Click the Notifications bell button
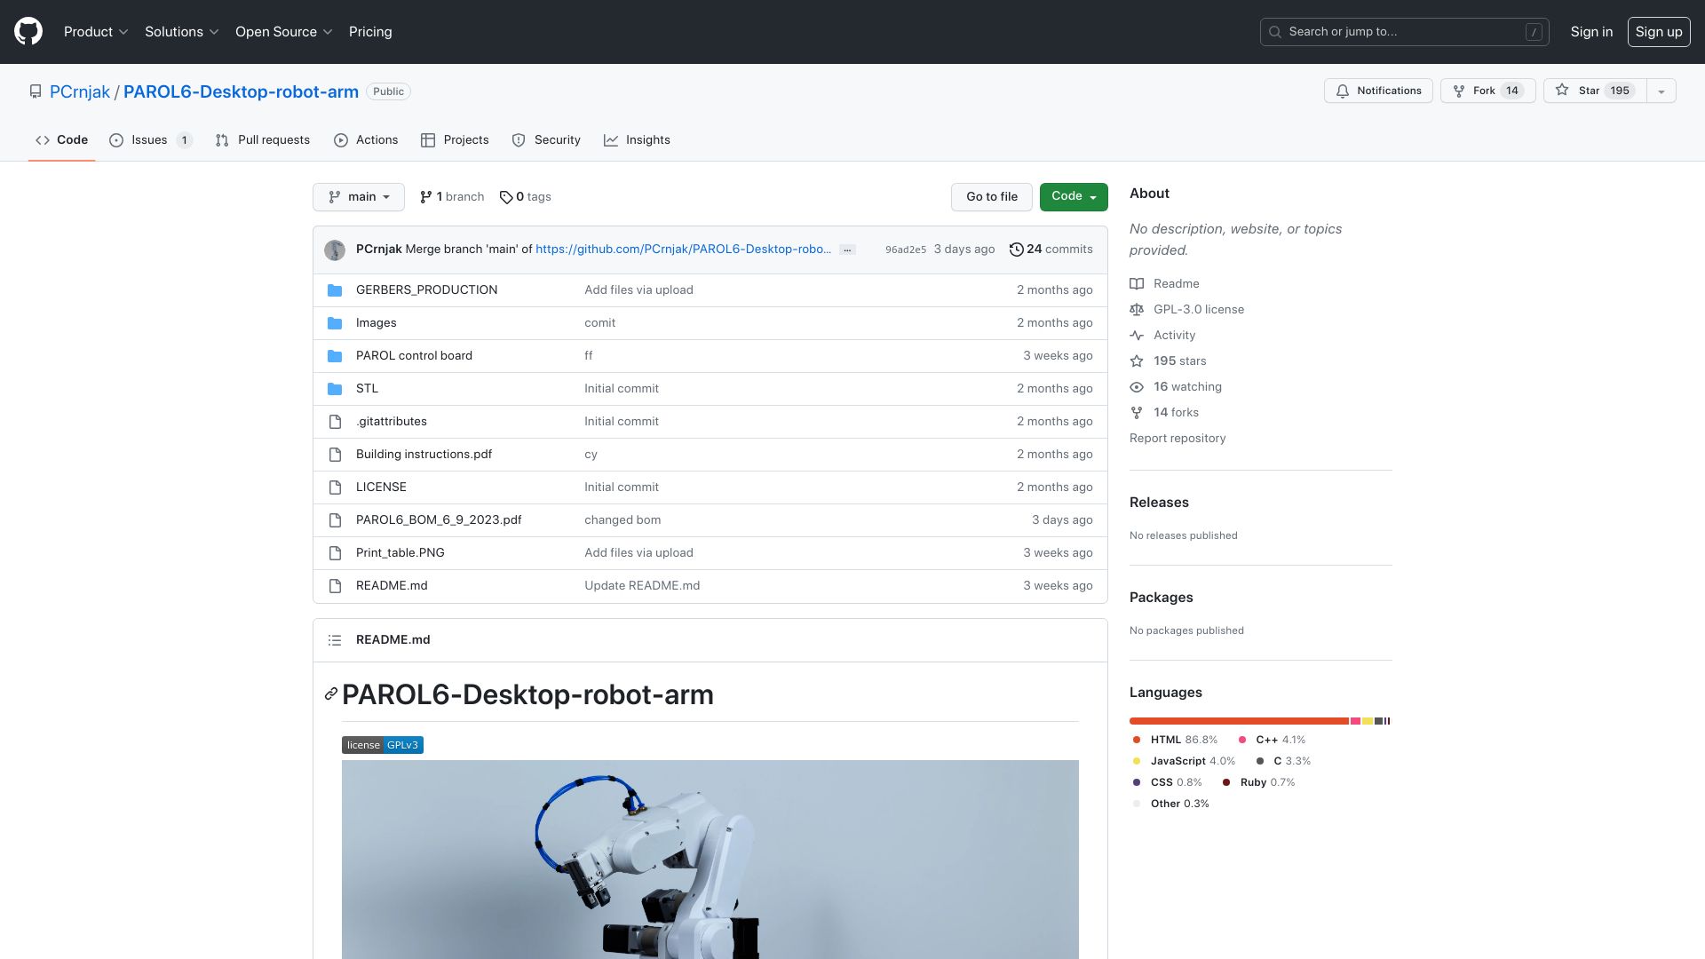The height and width of the screenshot is (959, 1705). point(1378,91)
